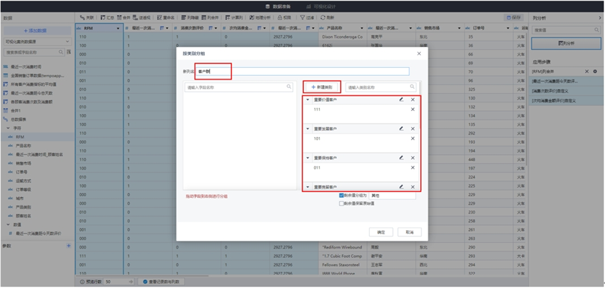Remove value 111 from its category
The height and width of the screenshot is (288, 605).
click(413, 109)
